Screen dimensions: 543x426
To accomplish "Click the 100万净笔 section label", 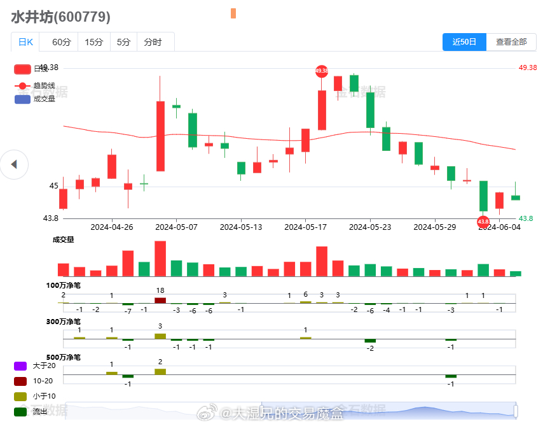I will [64, 285].
